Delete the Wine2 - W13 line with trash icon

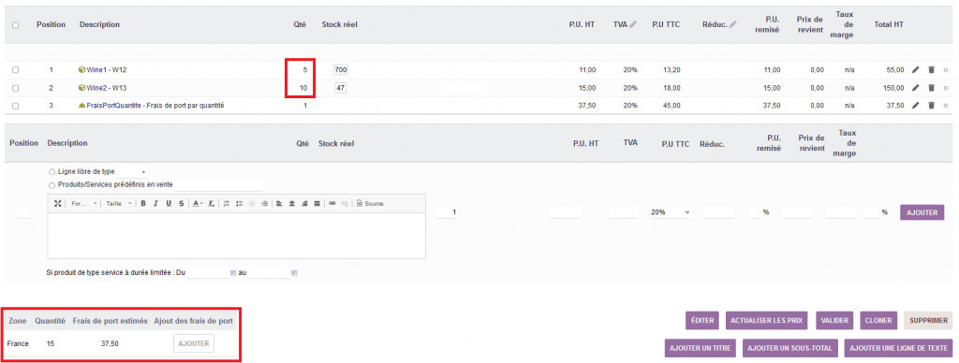coord(931,88)
